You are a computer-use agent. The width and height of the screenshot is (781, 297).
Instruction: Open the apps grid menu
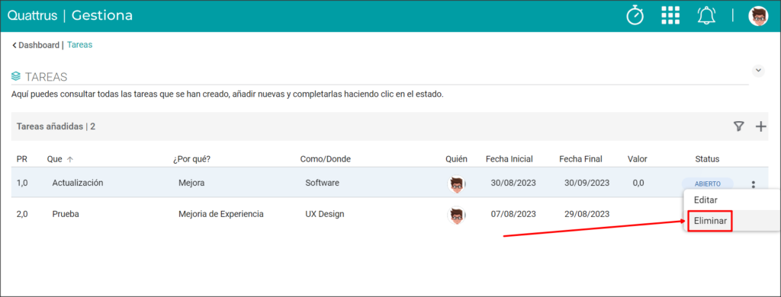coord(670,15)
